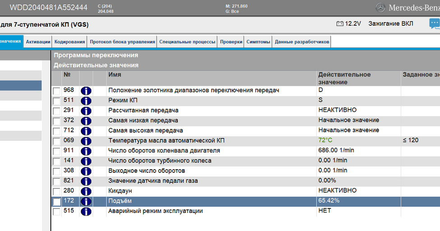440x231 pixels.
Task: Select row name Положение золотника диапазонов переключения передач
Action: point(194,90)
